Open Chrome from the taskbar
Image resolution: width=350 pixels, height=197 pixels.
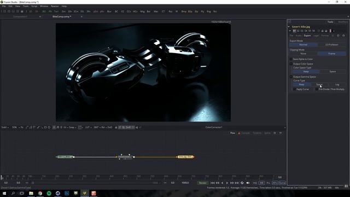[40, 193]
